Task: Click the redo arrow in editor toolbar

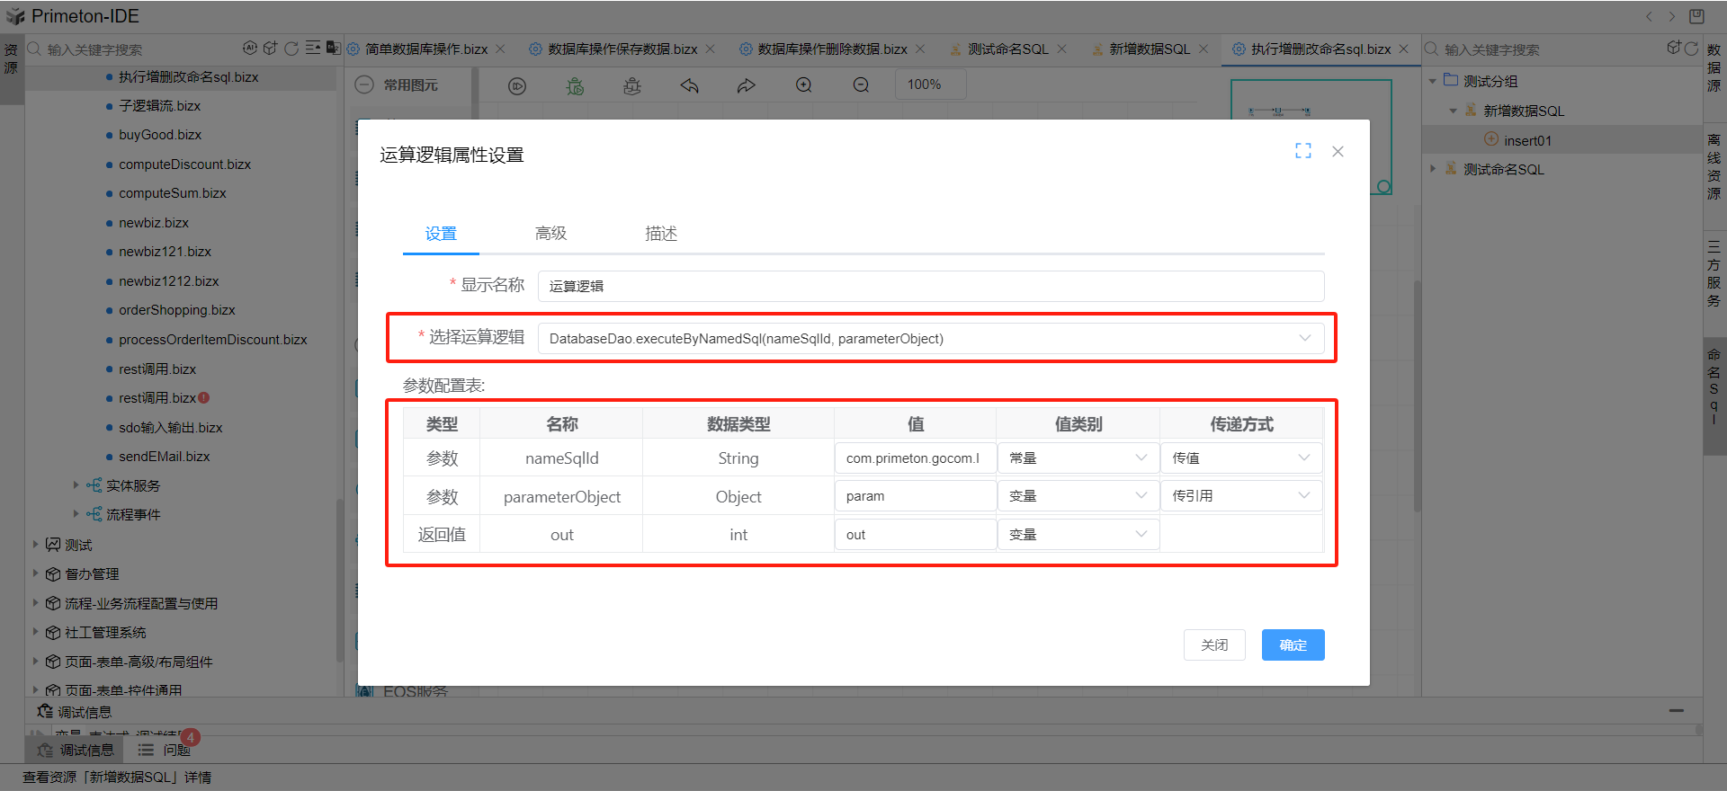Action: click(x=747, y=85)
